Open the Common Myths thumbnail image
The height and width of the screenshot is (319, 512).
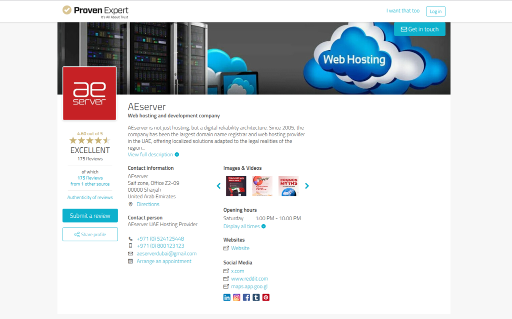288,186
